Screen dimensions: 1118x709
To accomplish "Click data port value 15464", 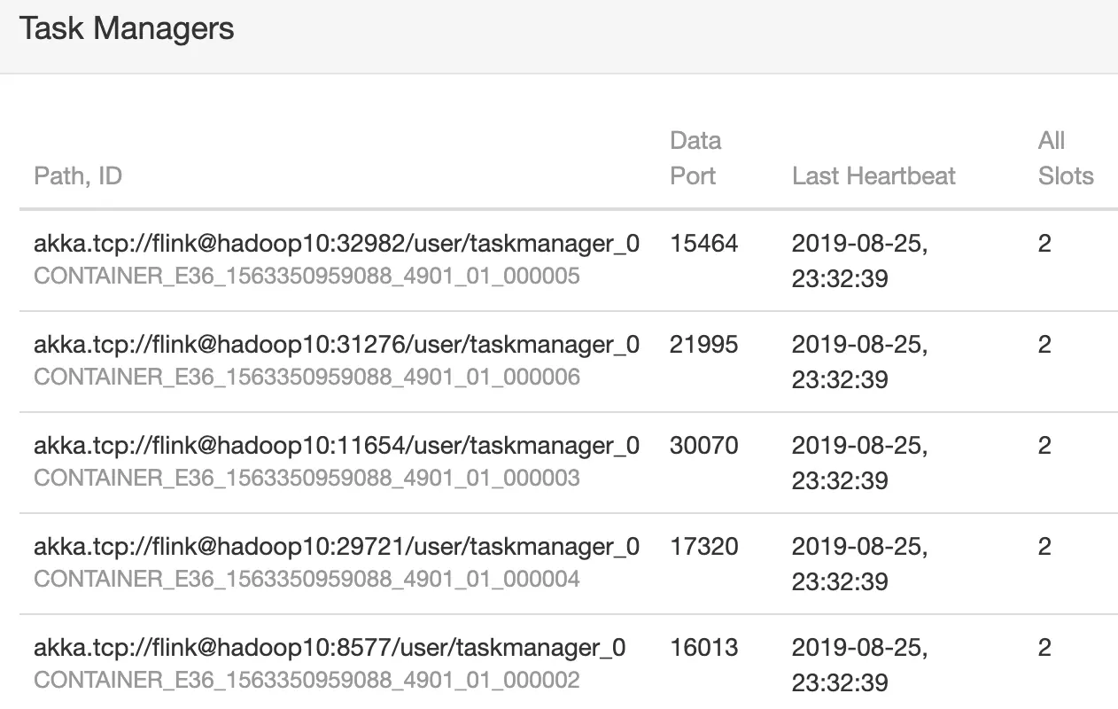I will [703, 244].
